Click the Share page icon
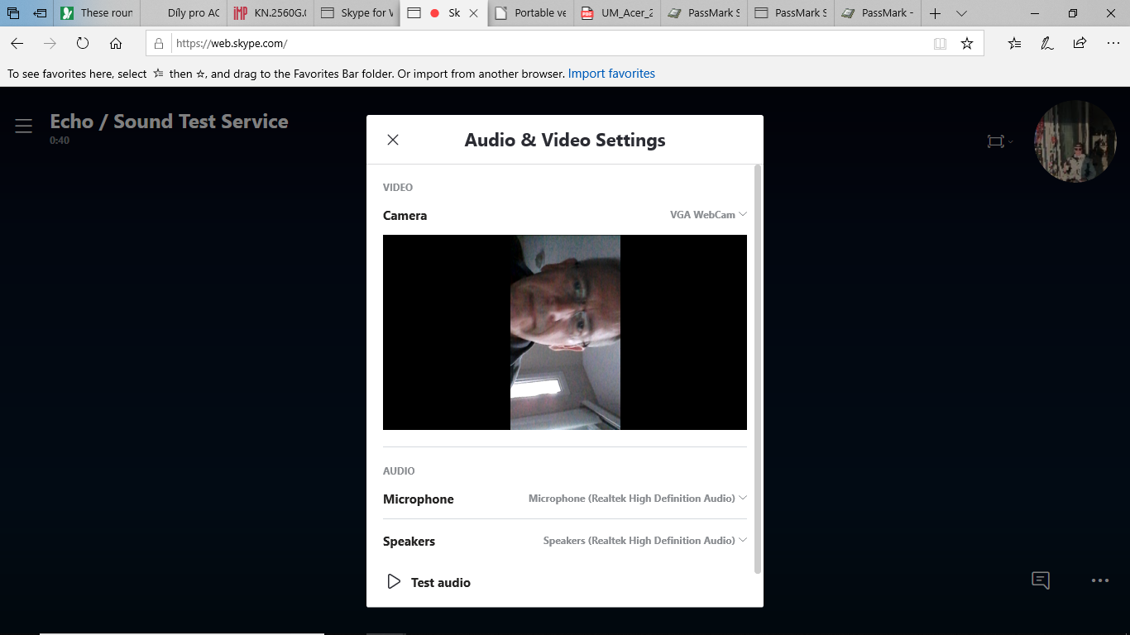This screenshot has height=635, width=1130. 1080,44
